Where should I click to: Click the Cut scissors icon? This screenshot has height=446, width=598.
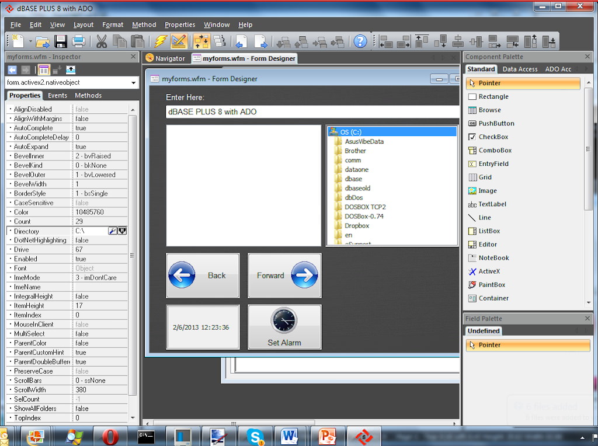(x=102, y=41)
